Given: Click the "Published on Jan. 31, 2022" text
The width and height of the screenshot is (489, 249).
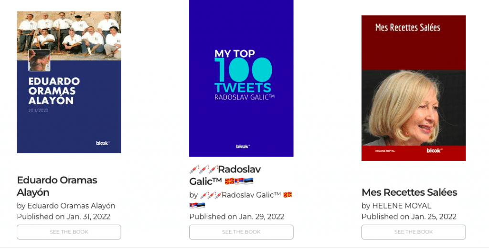Looking at the screenshot, I should [x=64, y=217].
